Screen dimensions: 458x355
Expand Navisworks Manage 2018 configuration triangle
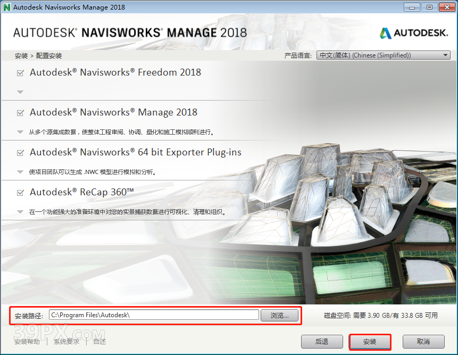(20, 132)
